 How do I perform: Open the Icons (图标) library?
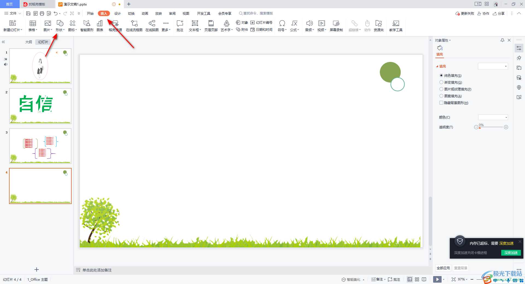click(x=72, y=26)
